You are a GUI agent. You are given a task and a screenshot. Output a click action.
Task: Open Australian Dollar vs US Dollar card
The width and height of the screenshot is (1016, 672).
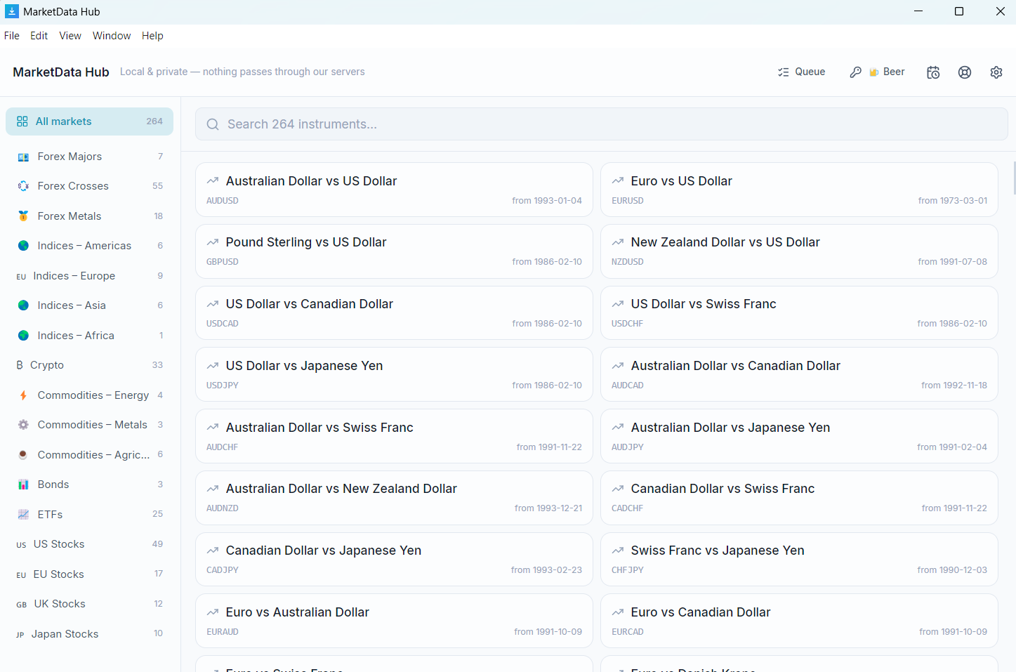click(394, 190)
